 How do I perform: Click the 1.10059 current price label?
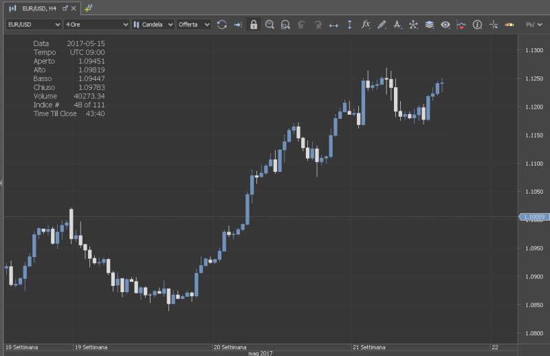tap(533, 217)
